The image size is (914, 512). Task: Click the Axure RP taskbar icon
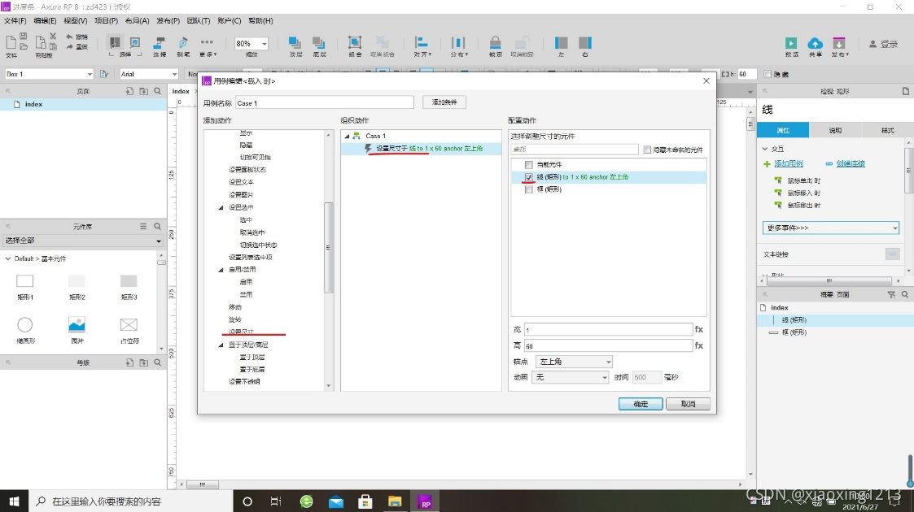point(425,501)
